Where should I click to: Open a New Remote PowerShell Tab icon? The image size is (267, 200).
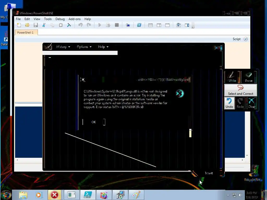pos(128,25)
